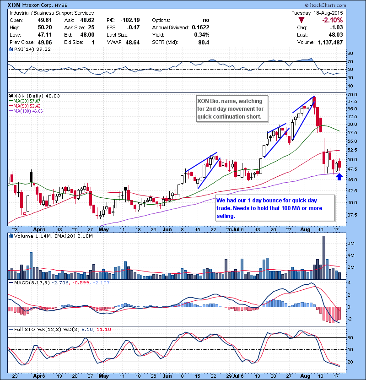
Task: Click the 6M volume axis label
Action: coord(351,243)
